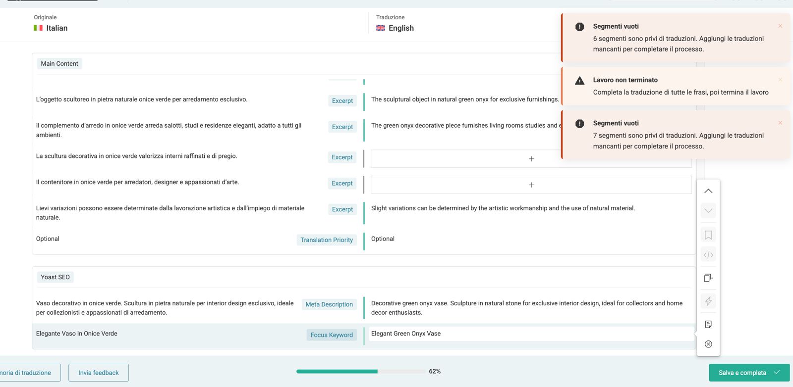Select the Meta Description tag
793x387 pixels.
coord(329,304)
